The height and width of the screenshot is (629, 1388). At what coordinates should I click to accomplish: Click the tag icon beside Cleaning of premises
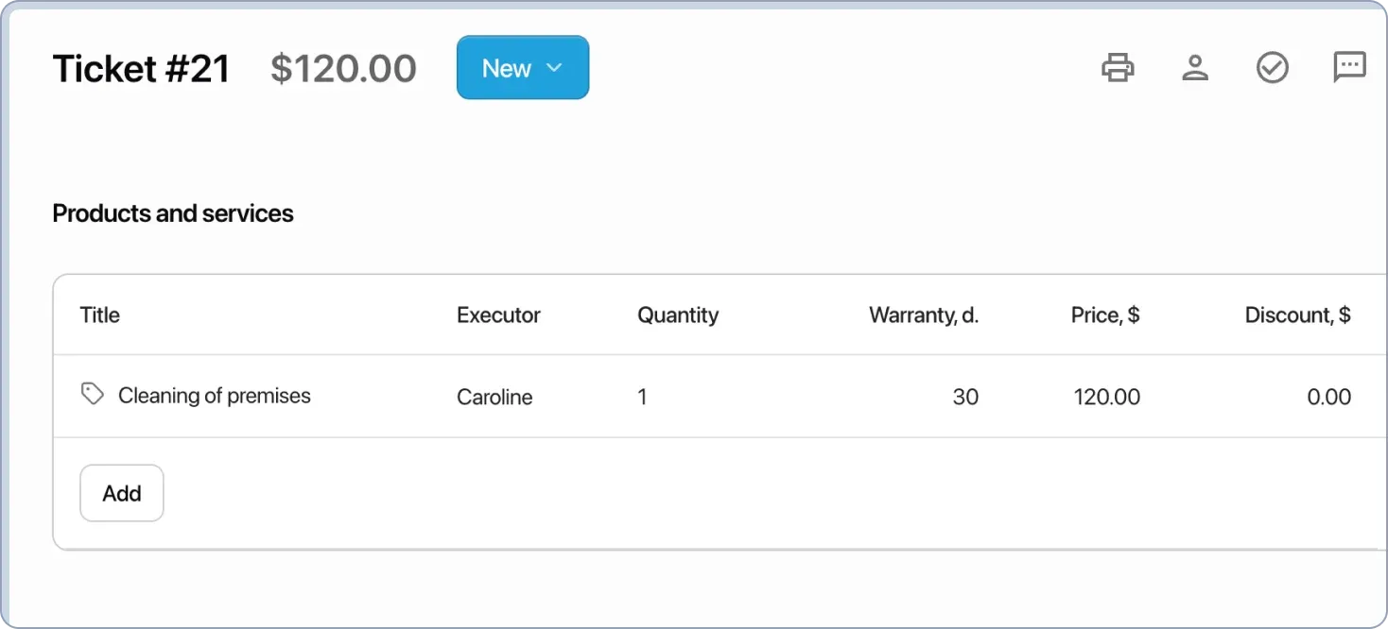(92, 393)
